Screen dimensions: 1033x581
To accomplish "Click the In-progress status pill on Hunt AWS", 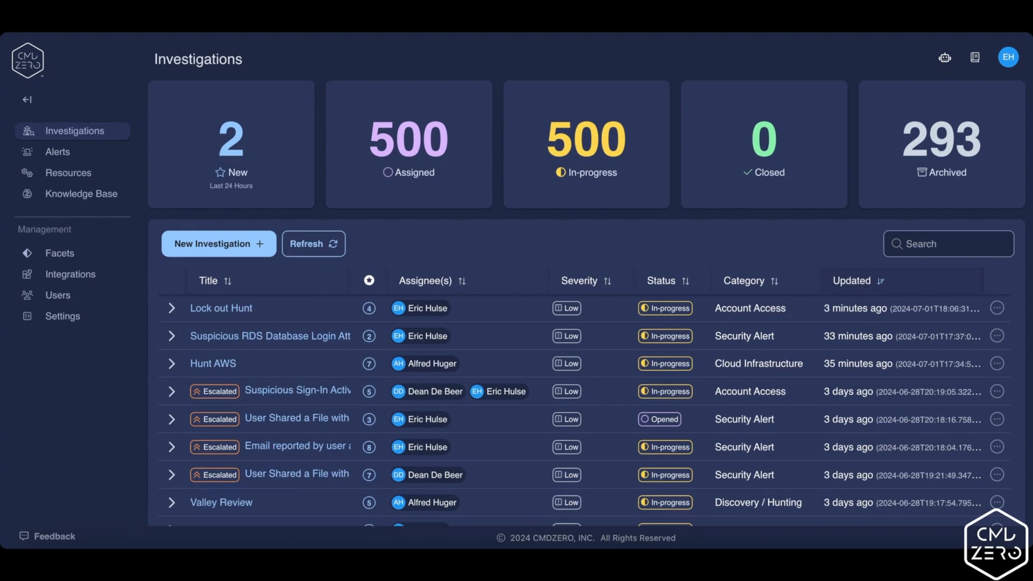I will pyautogui.click(x=665, y=363).
